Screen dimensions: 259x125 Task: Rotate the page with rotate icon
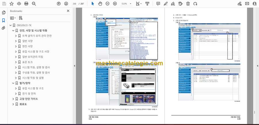(x=195, y=4)
